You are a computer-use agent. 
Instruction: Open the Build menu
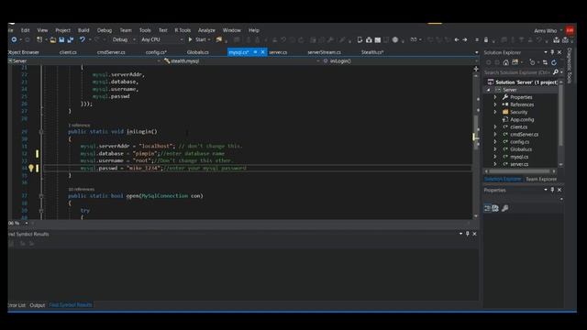click(83, 30)
